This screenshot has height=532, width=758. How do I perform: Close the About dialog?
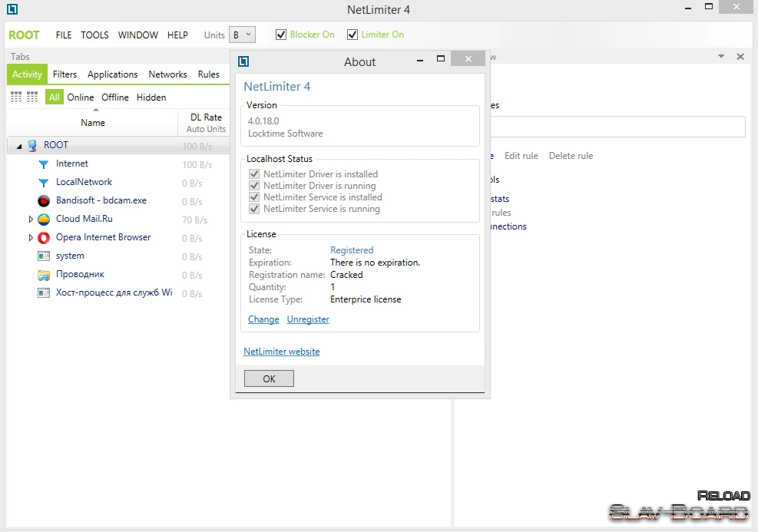tap(468, 58)
